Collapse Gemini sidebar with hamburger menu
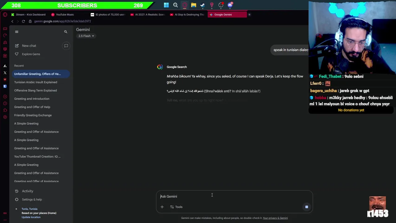The image size is (396, 223). tap(17, 32)
